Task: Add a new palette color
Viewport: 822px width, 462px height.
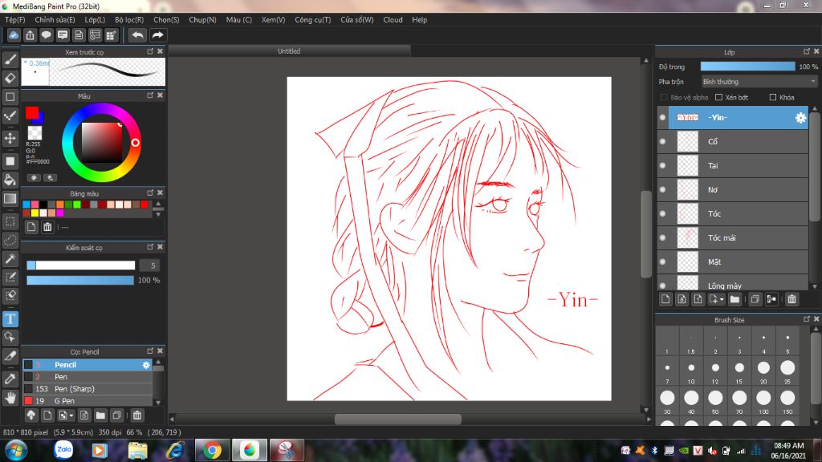Action: pos(31,227)
